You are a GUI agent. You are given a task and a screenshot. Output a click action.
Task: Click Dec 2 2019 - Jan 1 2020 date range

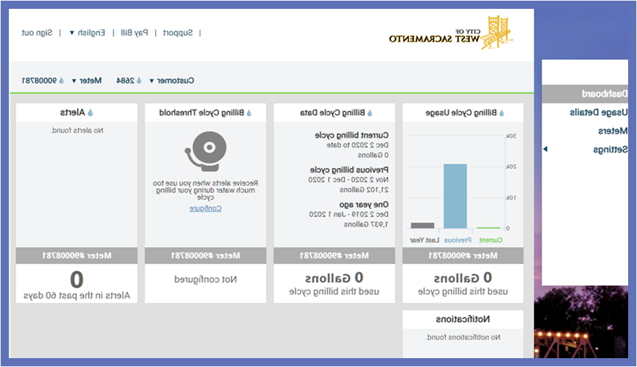pyautogui.click(x=349, y=214)
